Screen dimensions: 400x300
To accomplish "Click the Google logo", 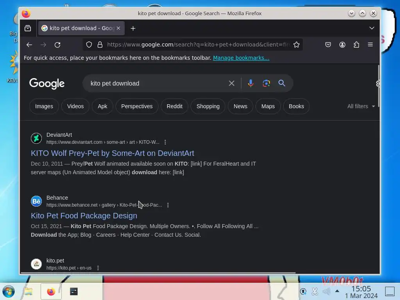I will click(x=47, y=84).
